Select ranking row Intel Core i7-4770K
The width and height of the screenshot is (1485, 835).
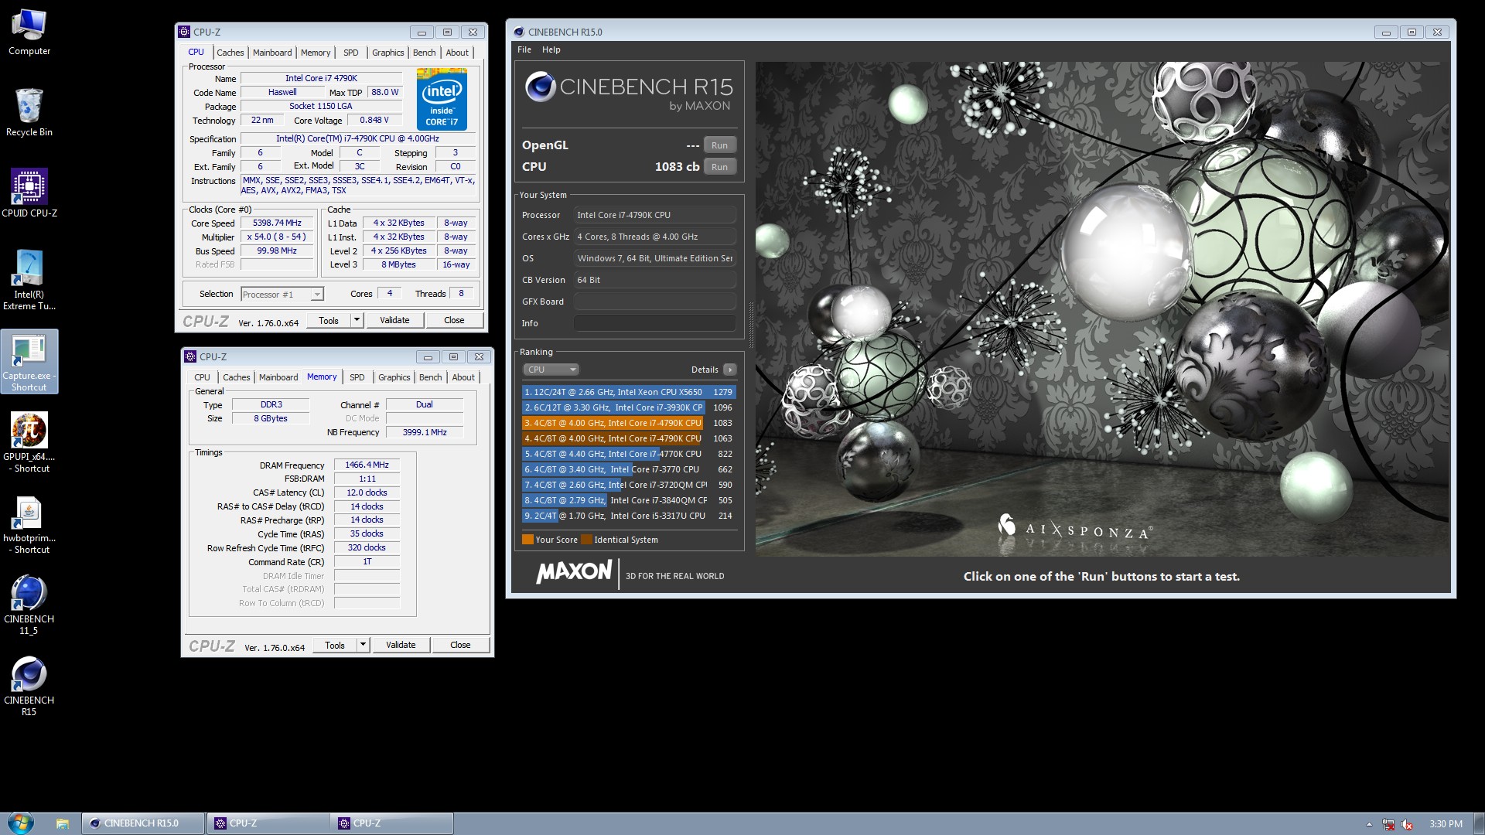628,454
